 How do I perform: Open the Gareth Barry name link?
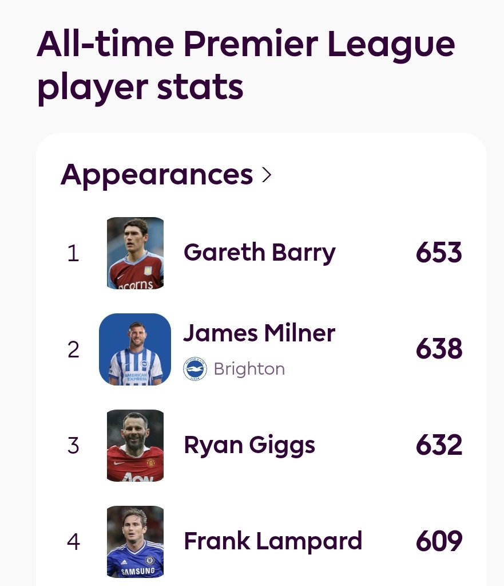pos(260,253)
